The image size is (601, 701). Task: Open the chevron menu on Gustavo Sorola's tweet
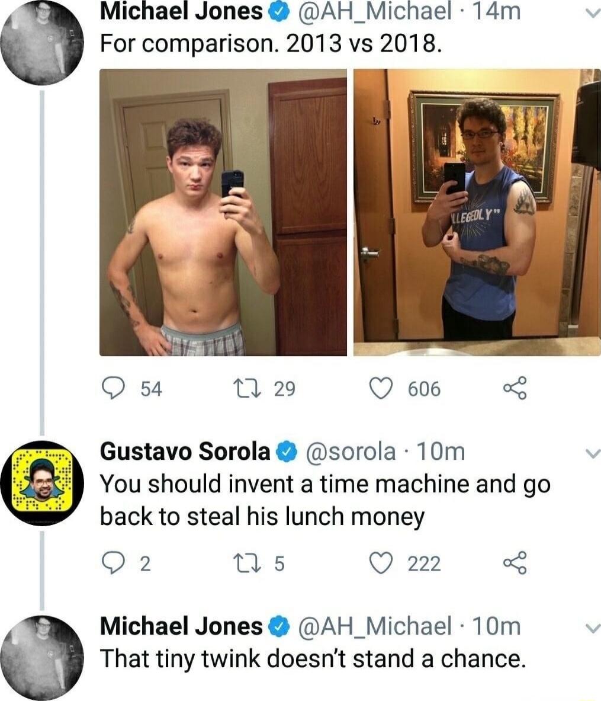593,454
